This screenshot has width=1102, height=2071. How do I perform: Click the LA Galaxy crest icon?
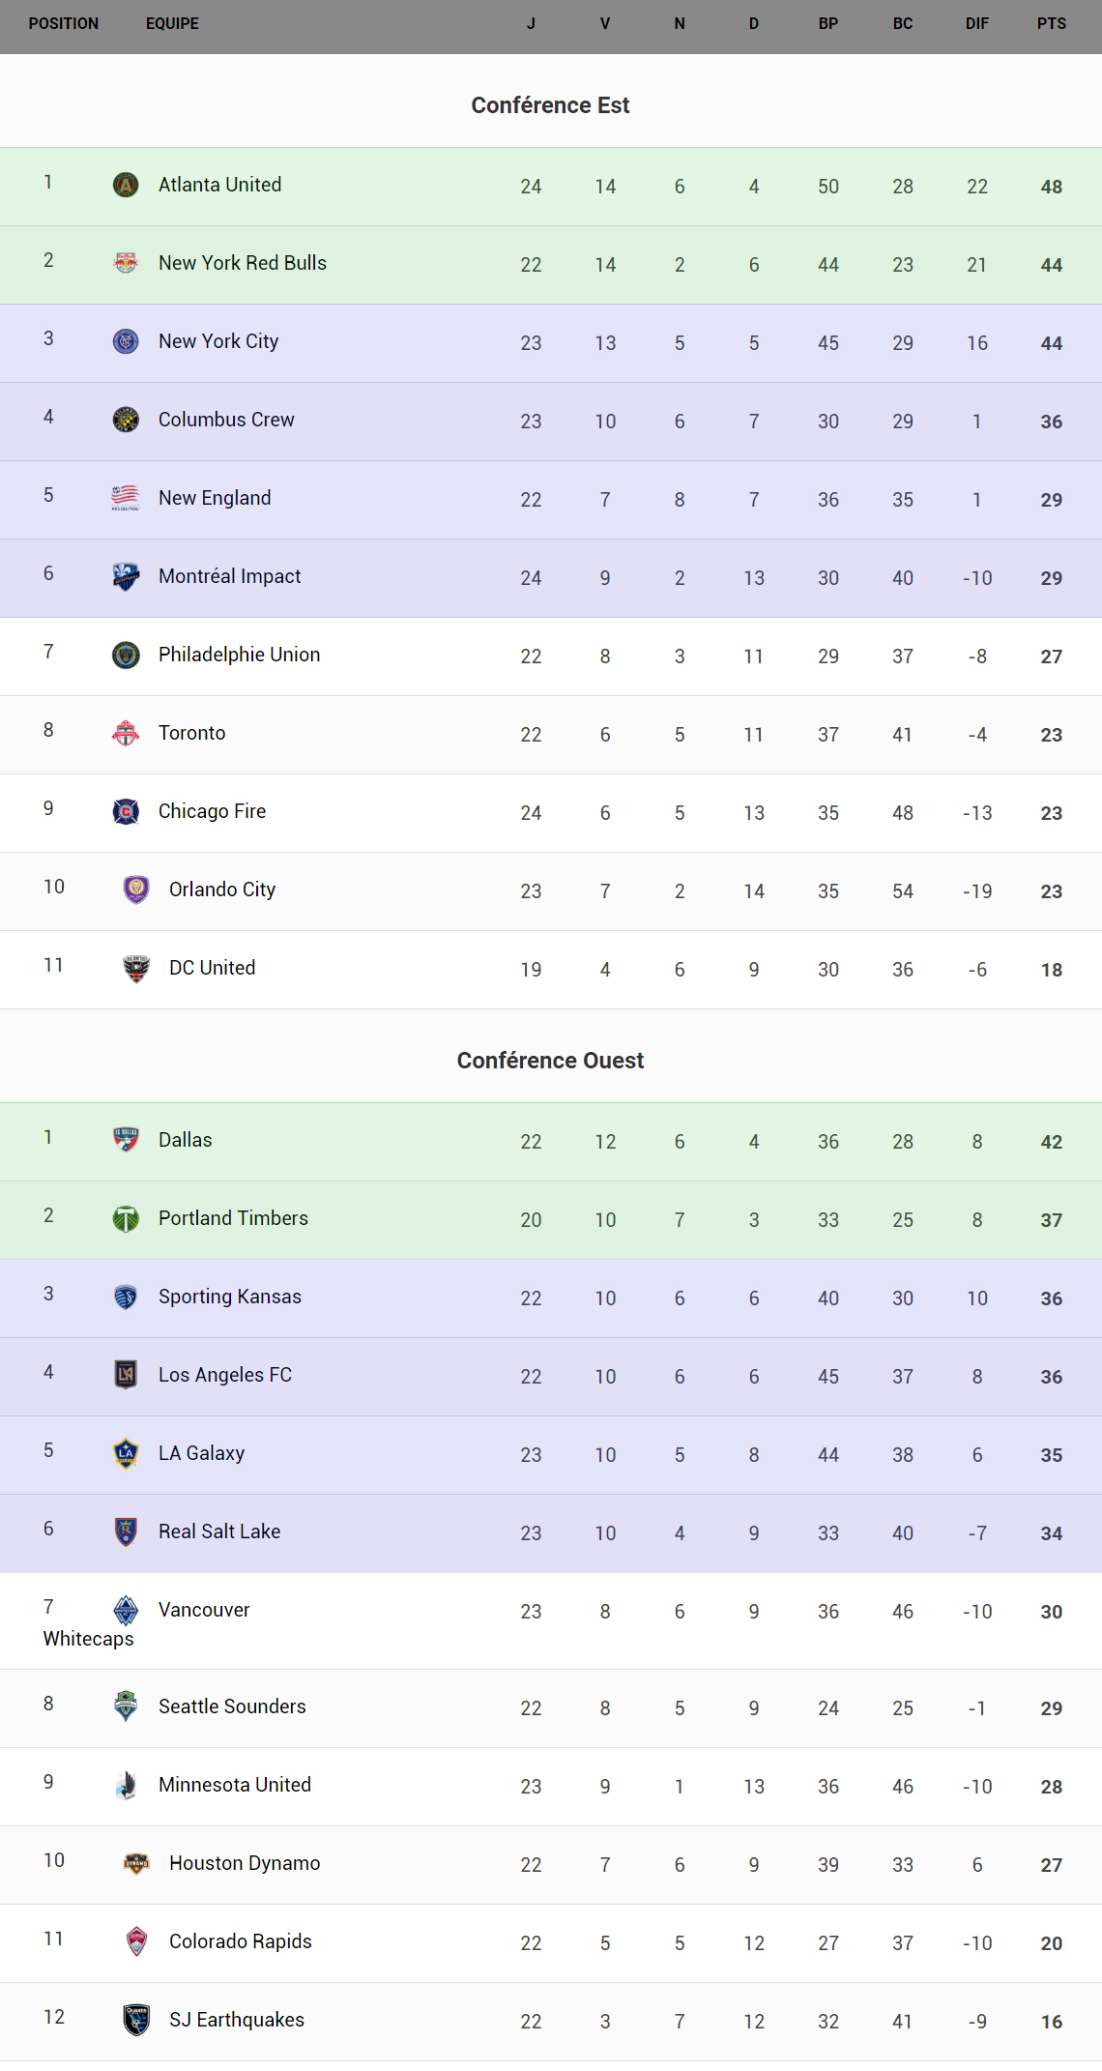click(x=126, y=1453)
